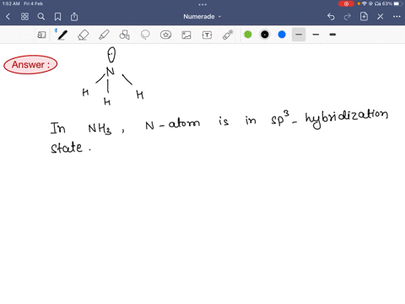This screenshot has height=304, width=405.
Task: Select the thickest stroke width
Action: [332, 35]
